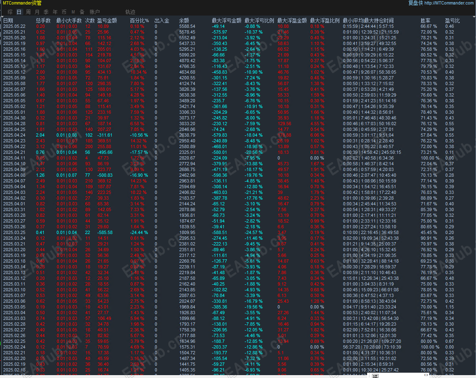Select the 2025.04.24 loss row
476x378 pixels.
click(238, 135)
